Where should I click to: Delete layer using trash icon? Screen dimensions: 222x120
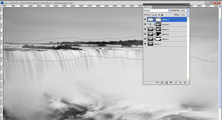click(x=185, y=82)
